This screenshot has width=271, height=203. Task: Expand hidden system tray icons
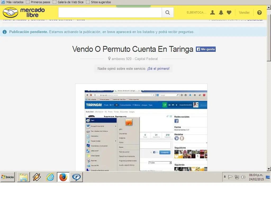[x=225, y=177]
